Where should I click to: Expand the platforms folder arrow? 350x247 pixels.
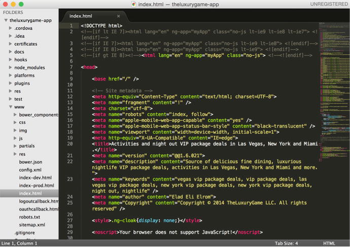pos(10,76)
